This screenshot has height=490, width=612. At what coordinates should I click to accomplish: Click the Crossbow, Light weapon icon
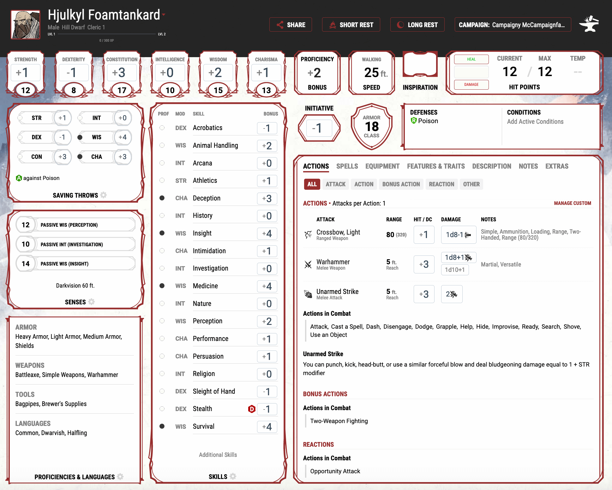(308, 235)
